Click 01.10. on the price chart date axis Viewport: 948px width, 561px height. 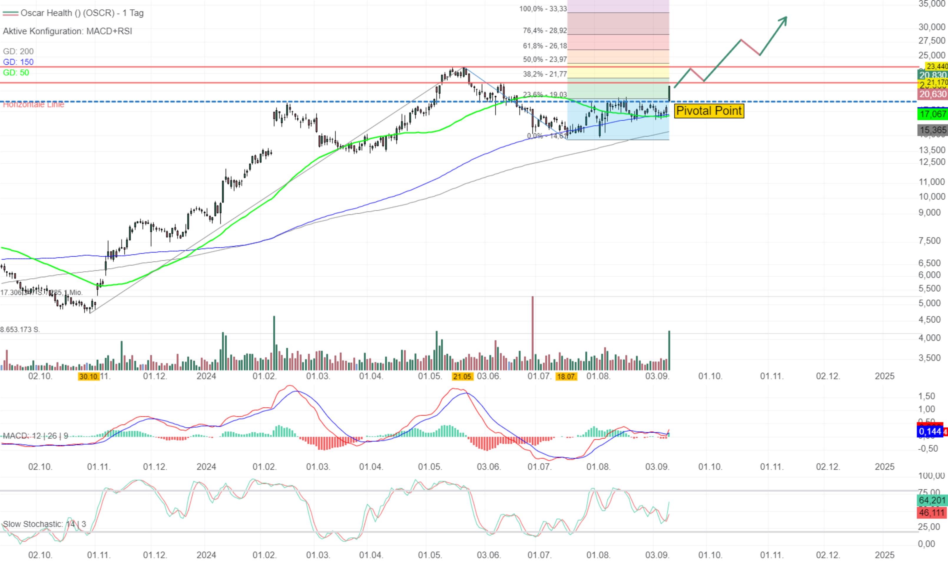pyautogui.click(x=710, y=376)
